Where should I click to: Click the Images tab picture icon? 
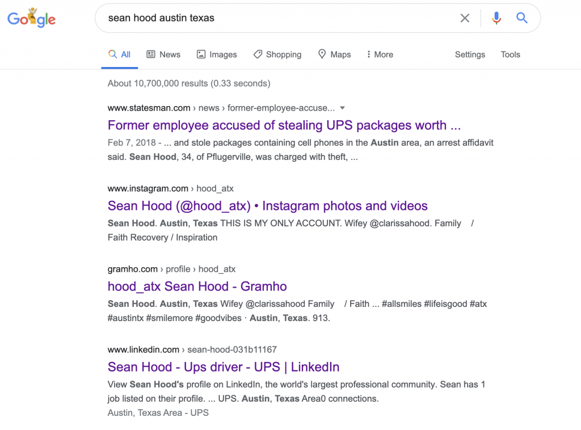tap(201, 54)
